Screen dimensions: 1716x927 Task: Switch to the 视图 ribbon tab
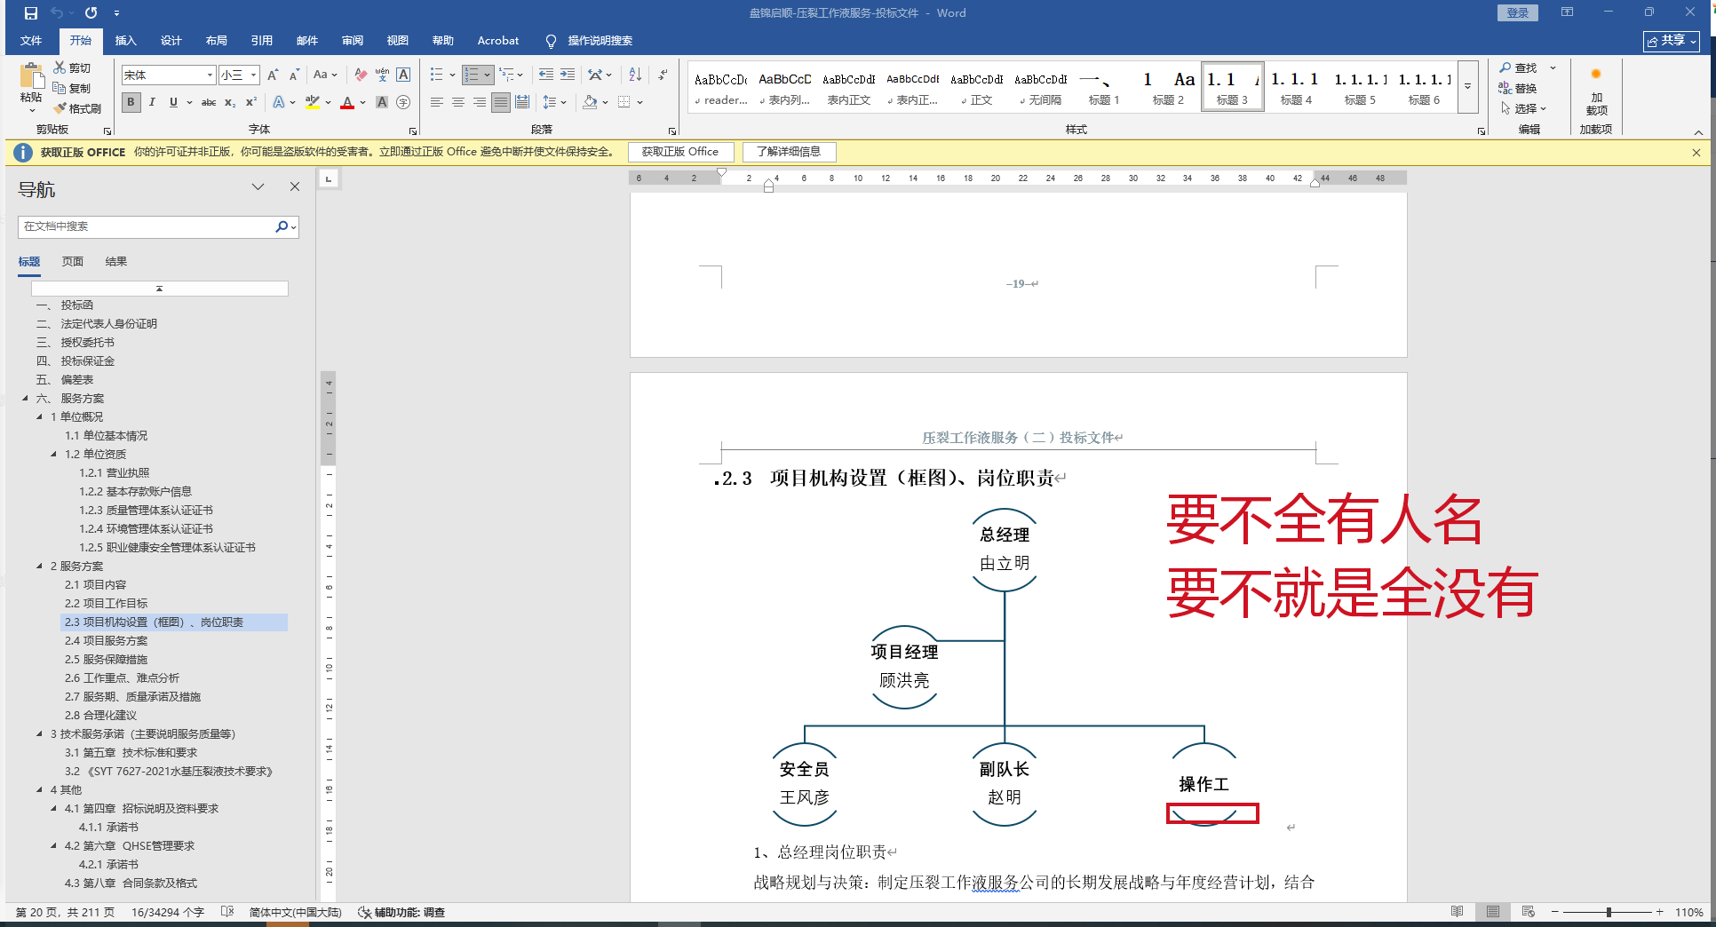coord(397,41)
